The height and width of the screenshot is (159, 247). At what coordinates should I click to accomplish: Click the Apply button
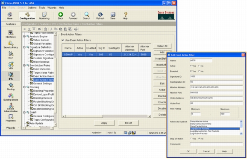tap(104, 123)
